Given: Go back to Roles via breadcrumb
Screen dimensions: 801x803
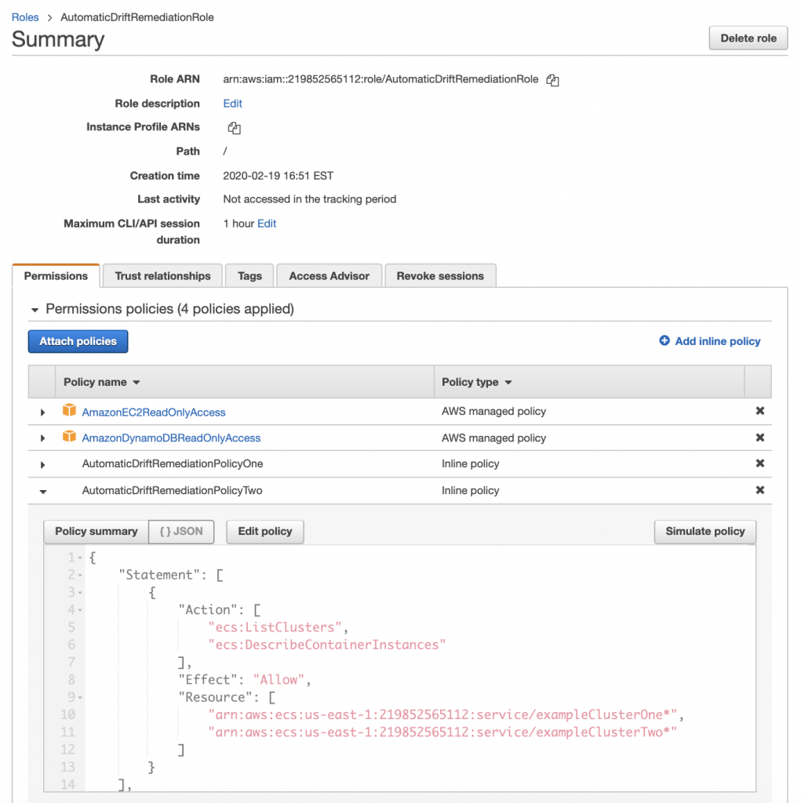Looking at the screenshot, I should click(25, 17).
